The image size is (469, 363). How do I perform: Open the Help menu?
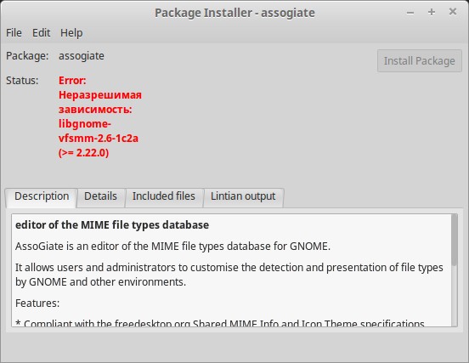(71, 32)
